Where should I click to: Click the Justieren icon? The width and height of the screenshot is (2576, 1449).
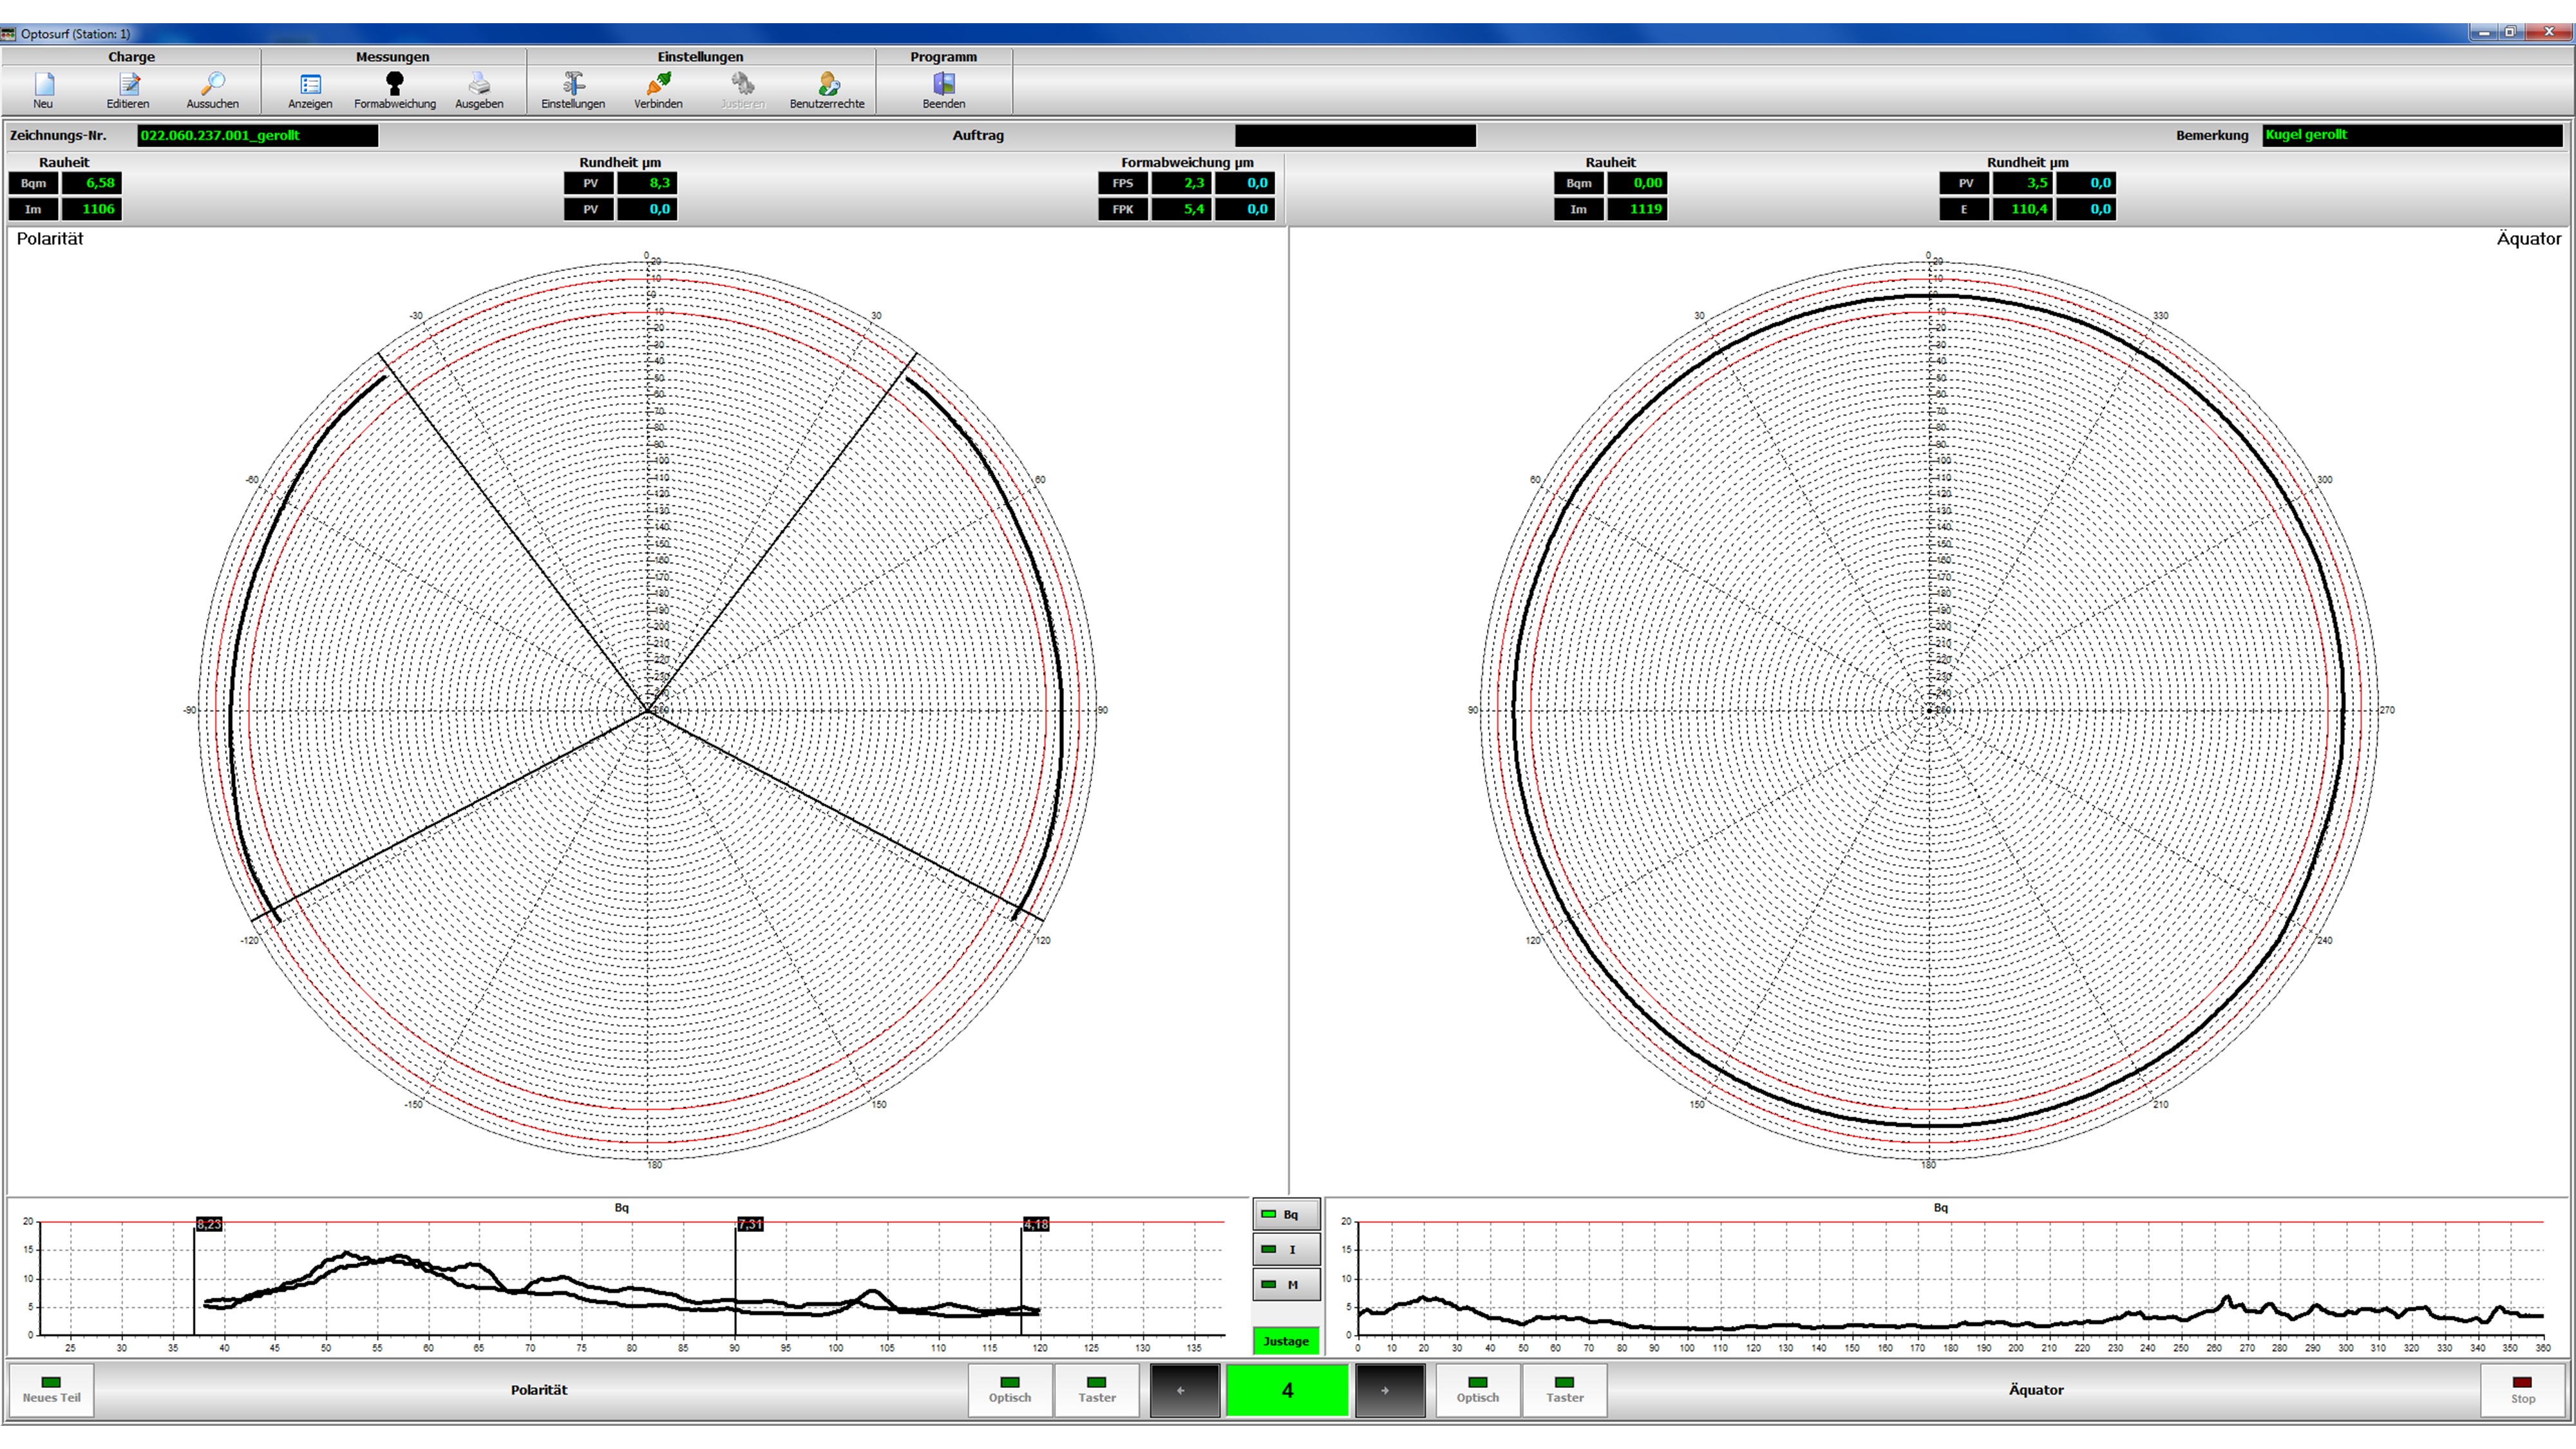[x=742, y=89]
